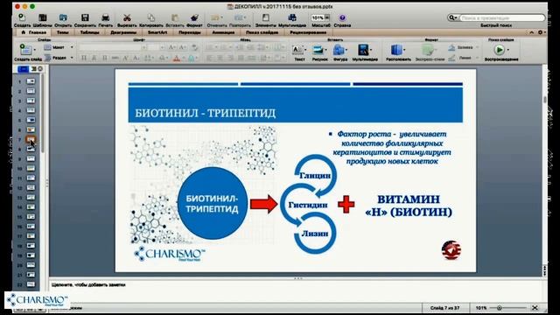Viewport: 560px width, 315px height.
Task: Click the Вставить (Paste) clipboard icon
Action: point(175,17)
